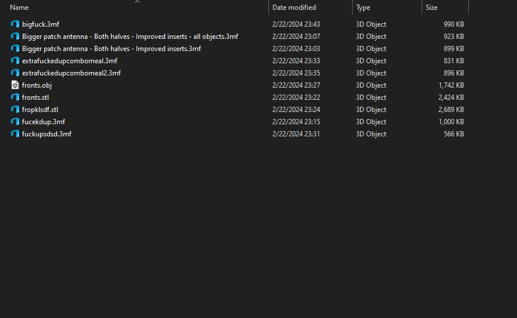Select the Improved inserts.3mf antenna file name
This screenshot has width=517, height=318.
(112, 49)
